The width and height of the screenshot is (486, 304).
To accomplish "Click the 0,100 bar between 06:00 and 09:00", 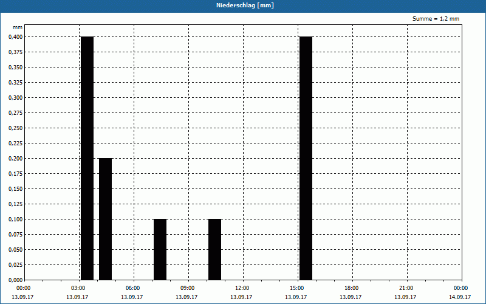I will [160, 249].
